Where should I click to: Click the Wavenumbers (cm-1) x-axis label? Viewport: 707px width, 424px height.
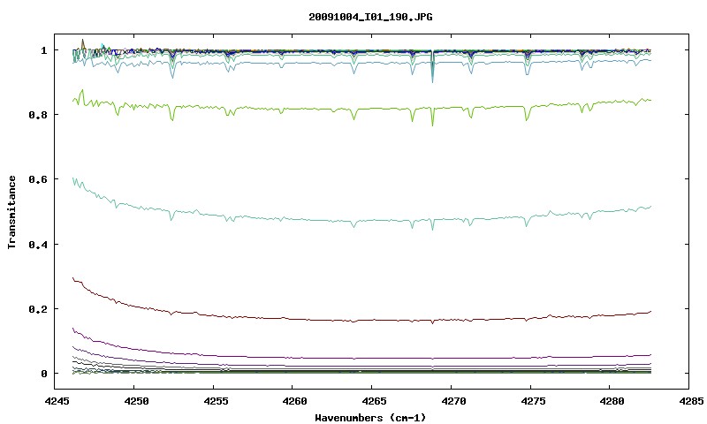pos(370,418)
